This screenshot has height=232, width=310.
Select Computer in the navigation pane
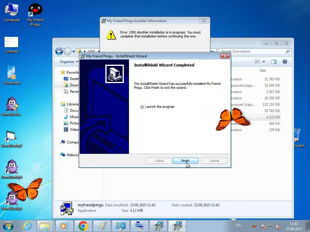pyautogui.click(x=70, y=142)
